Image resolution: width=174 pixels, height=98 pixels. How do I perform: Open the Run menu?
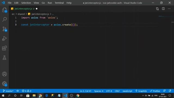50,3
